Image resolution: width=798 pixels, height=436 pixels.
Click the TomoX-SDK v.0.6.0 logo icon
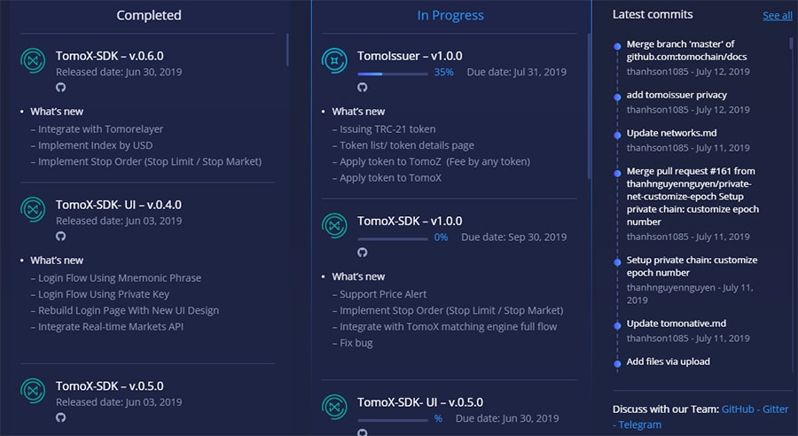pos(34,61)
